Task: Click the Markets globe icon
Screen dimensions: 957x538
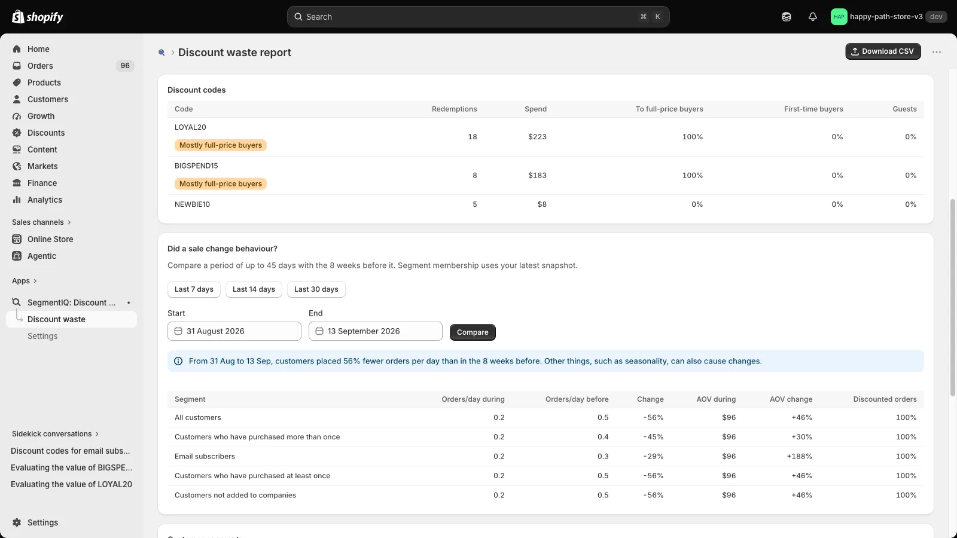Action: [17, 166]
